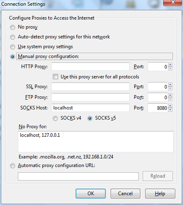Image resolution: width=183 pixels, height=205 pixels.
Task: Decrease FTP Proxy port with down arrow
Action: 170,99
